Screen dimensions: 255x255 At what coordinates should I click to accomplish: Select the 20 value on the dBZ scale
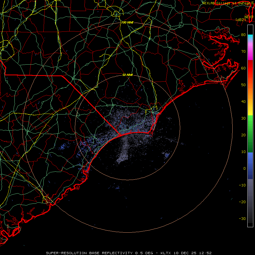tap(243, 135)
